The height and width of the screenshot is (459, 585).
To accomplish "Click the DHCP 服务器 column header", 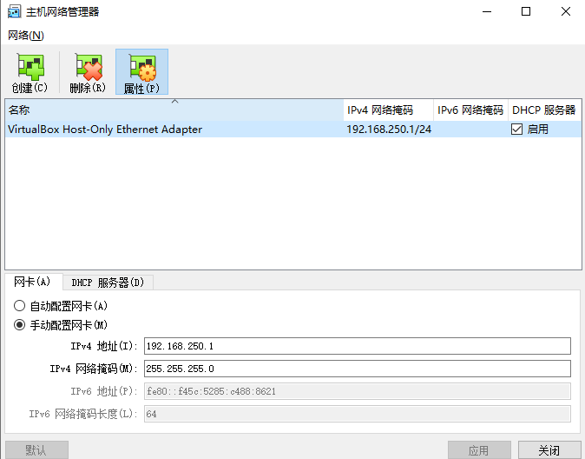I will (543, 110).
